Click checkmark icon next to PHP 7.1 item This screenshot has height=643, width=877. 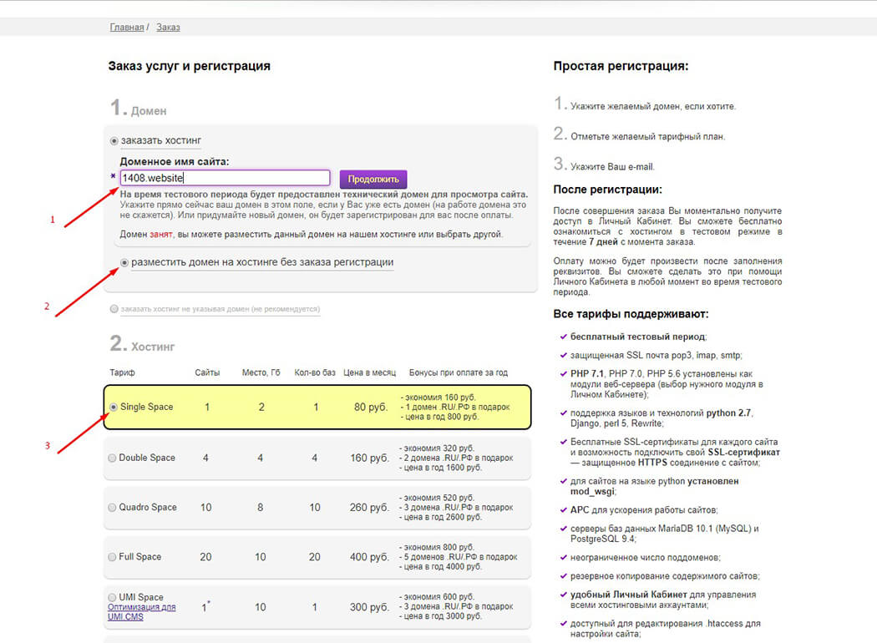tap(563, 373)
